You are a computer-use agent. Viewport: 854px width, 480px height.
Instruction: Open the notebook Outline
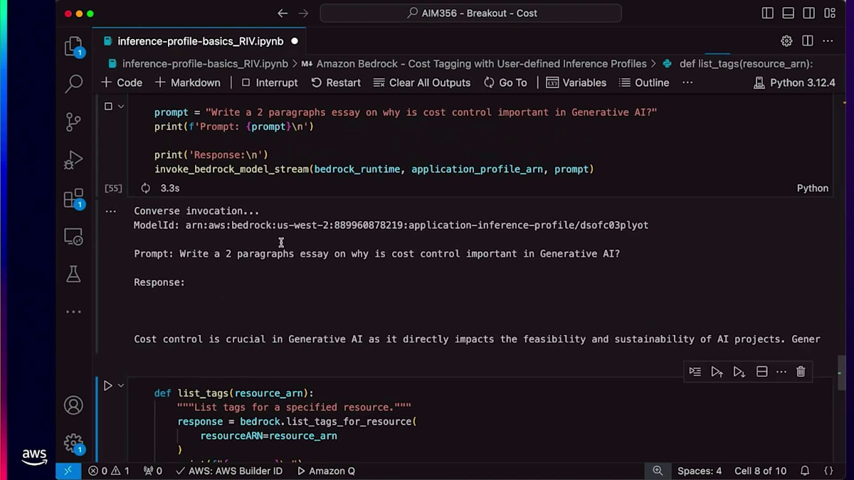click(644, 82)
